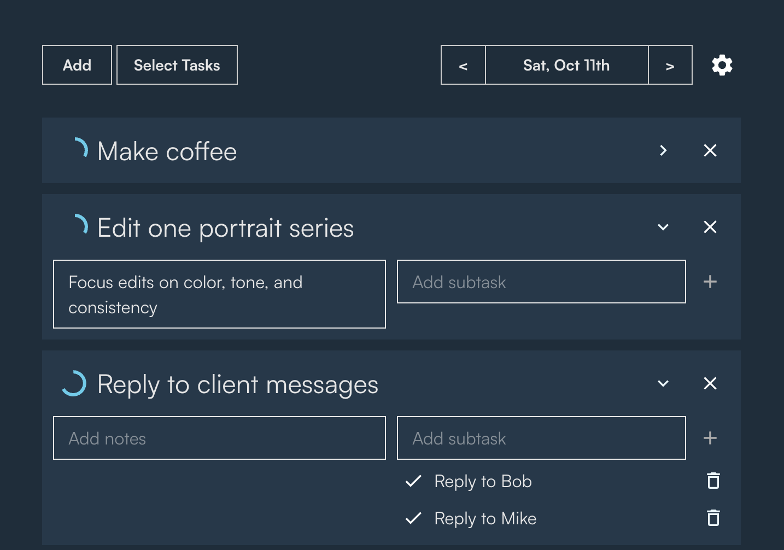Click the Add notes field

click(x=219, y=438)
